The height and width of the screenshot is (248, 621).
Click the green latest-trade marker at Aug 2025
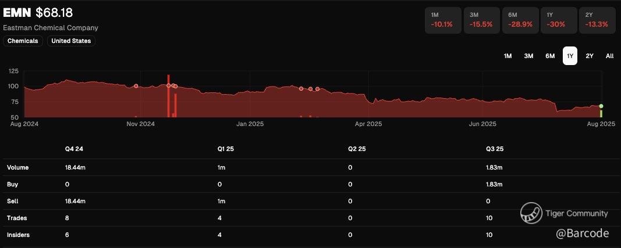click(x=601, y=106)
